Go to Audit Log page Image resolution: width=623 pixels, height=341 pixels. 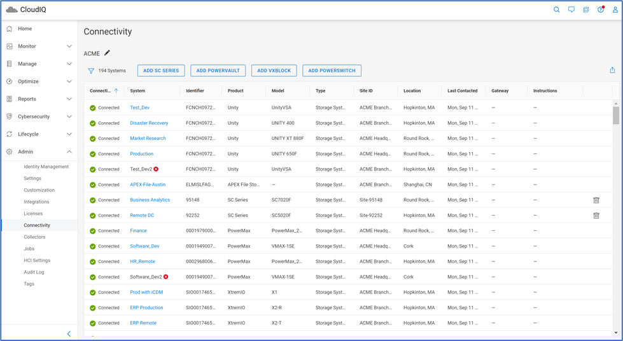pos(35,272)
